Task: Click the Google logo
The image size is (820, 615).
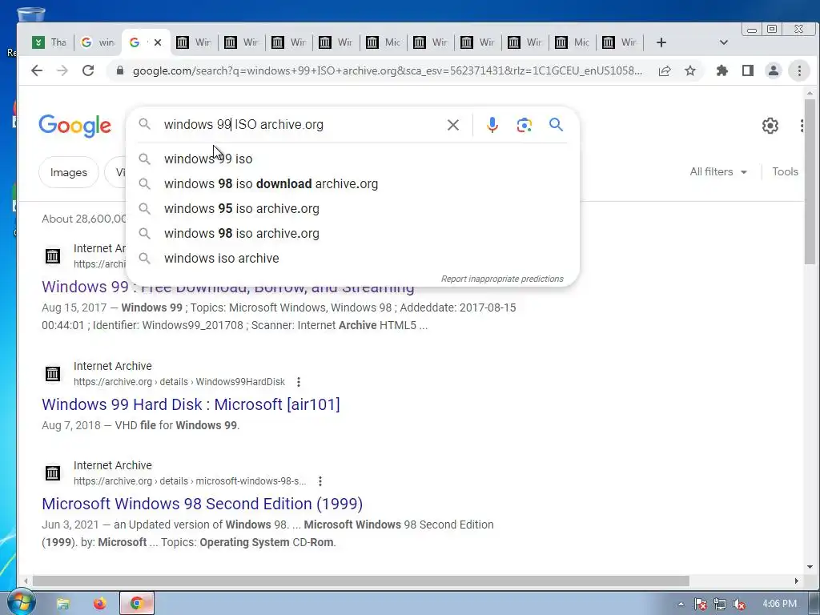Action: pos(74,126)
